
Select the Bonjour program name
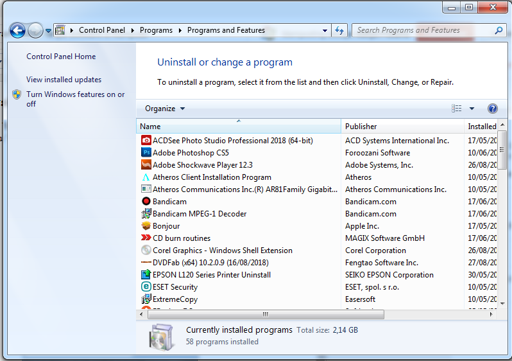click(x=166, y=226)
